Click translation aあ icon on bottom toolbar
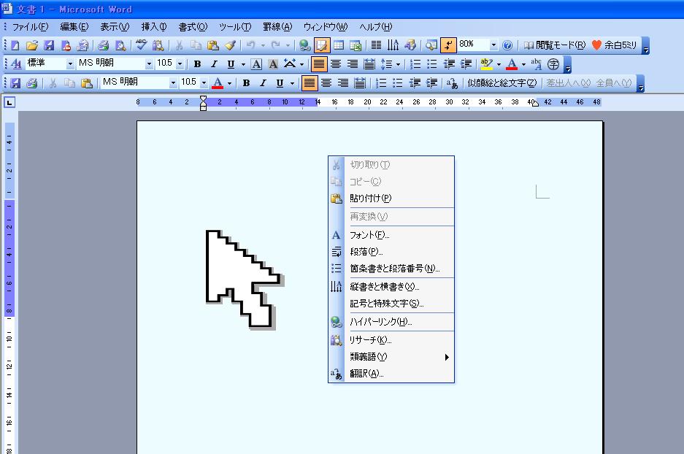 (452, 83)
